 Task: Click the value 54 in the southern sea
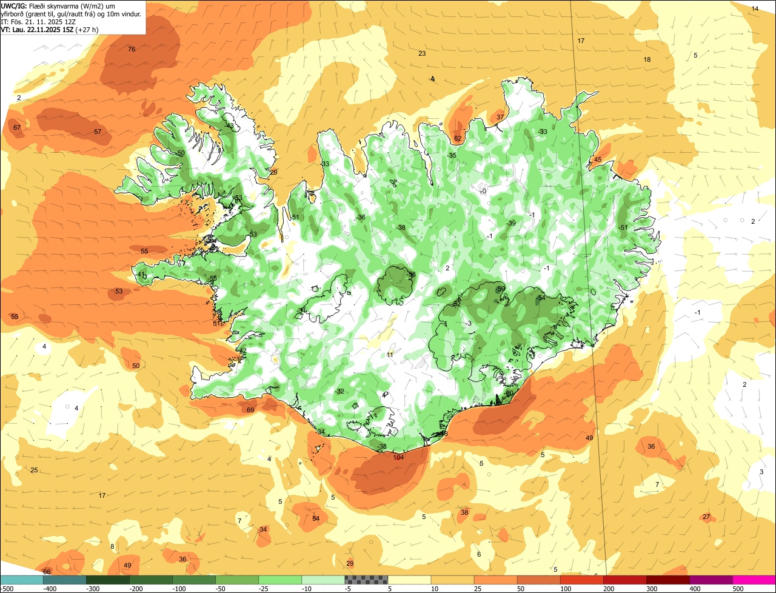tap(316, 518)
